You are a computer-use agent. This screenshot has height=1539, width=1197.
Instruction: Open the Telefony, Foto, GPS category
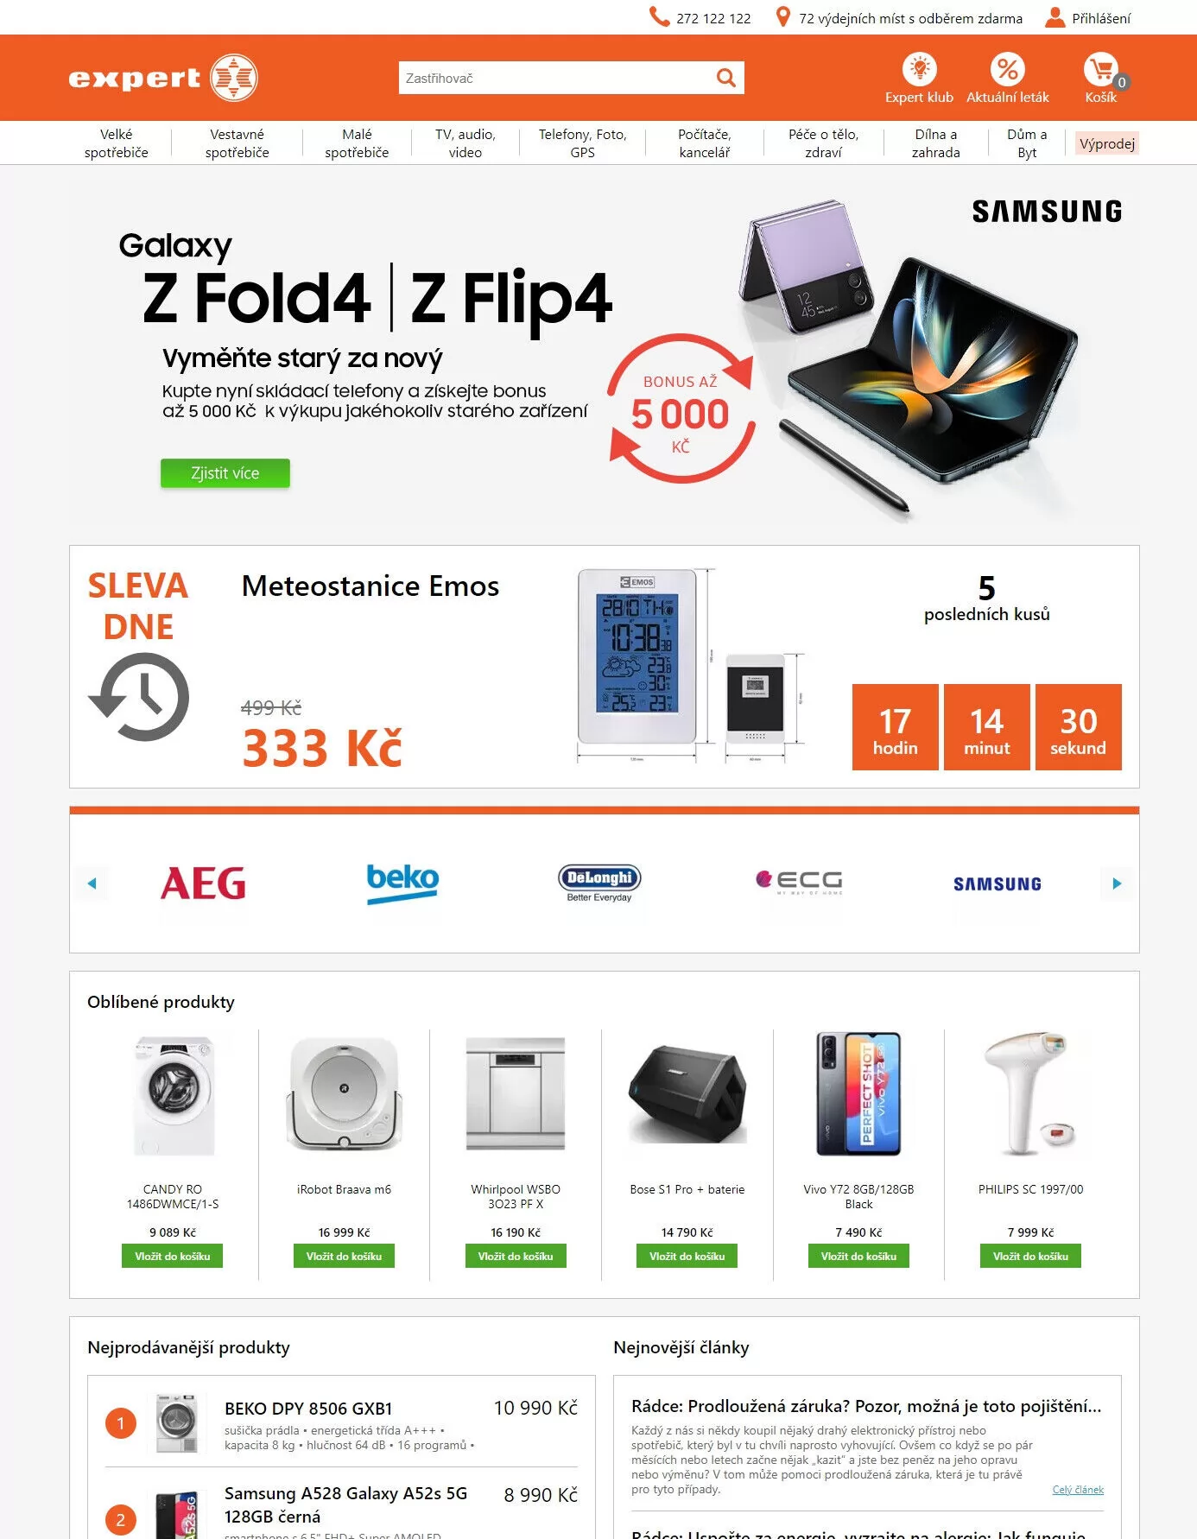[582, 143]
